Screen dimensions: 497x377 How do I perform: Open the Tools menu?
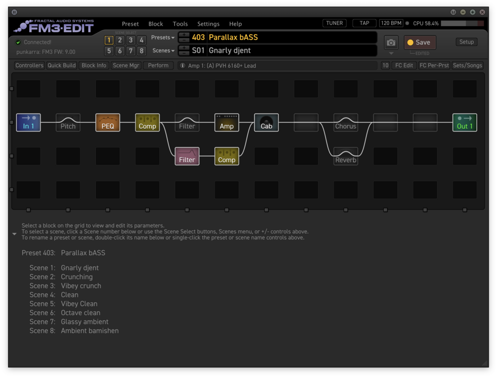pyautogui.click(x=180, y=24)
